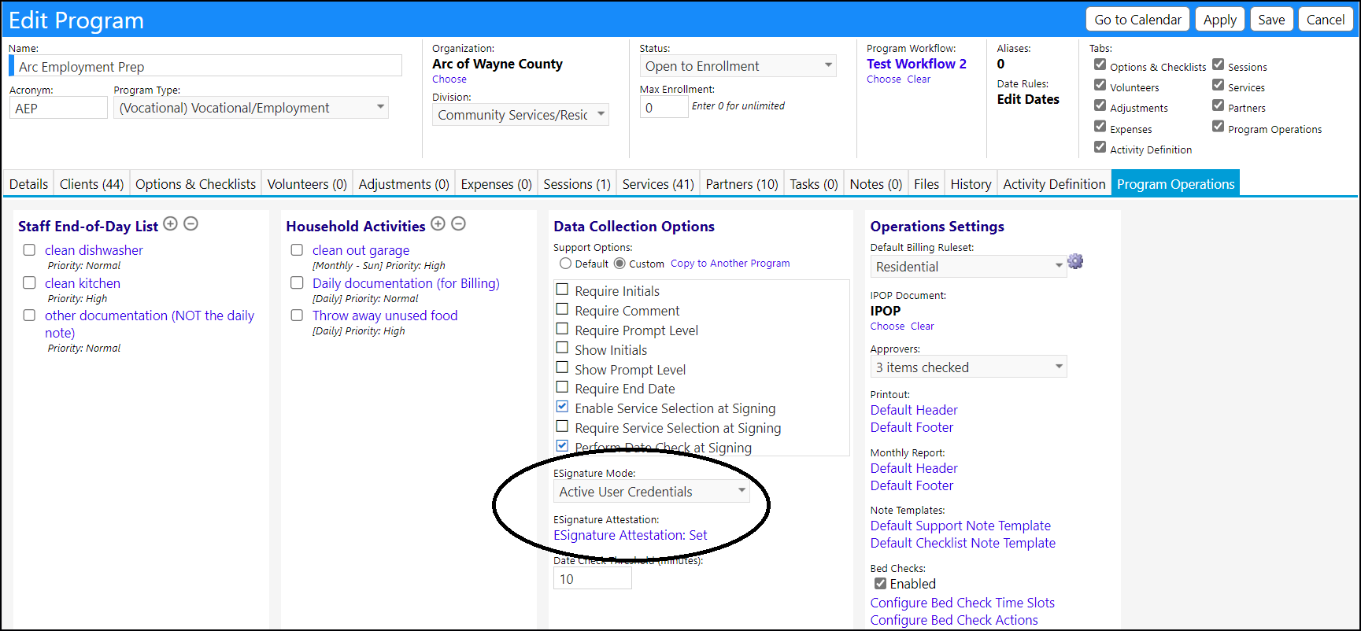The width and height of the screenshot is (1361, 631).
Task: Open ESignature Mode dropdown
Action: (x=651, y=492)
